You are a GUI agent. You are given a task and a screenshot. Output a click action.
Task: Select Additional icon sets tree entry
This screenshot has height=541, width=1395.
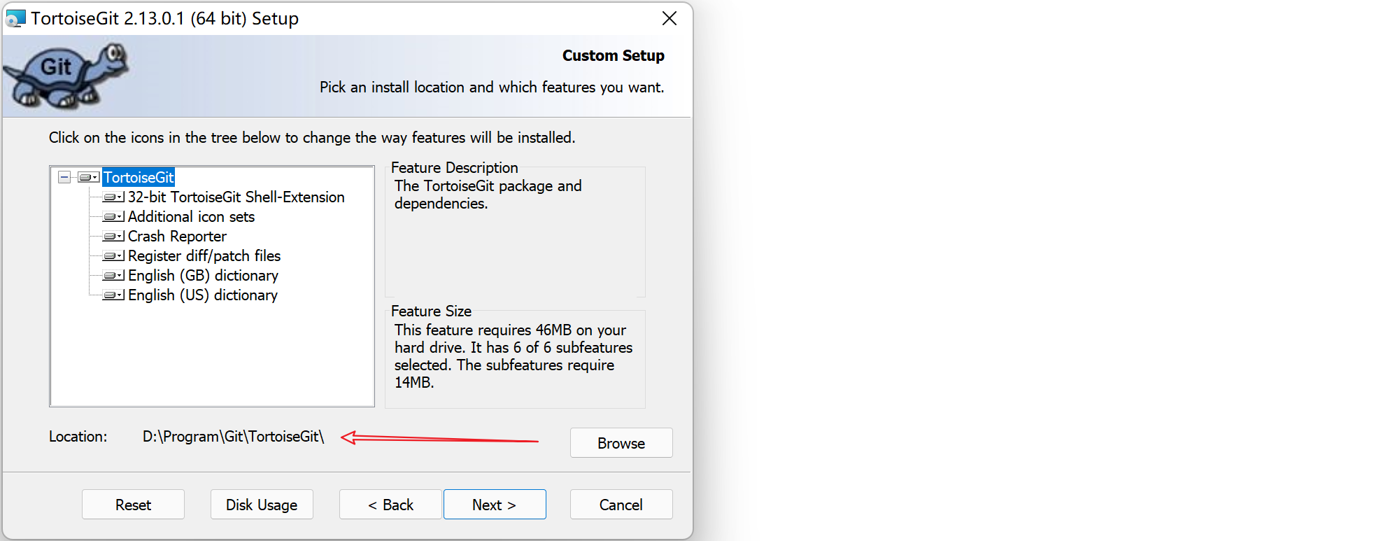[191, 217]
